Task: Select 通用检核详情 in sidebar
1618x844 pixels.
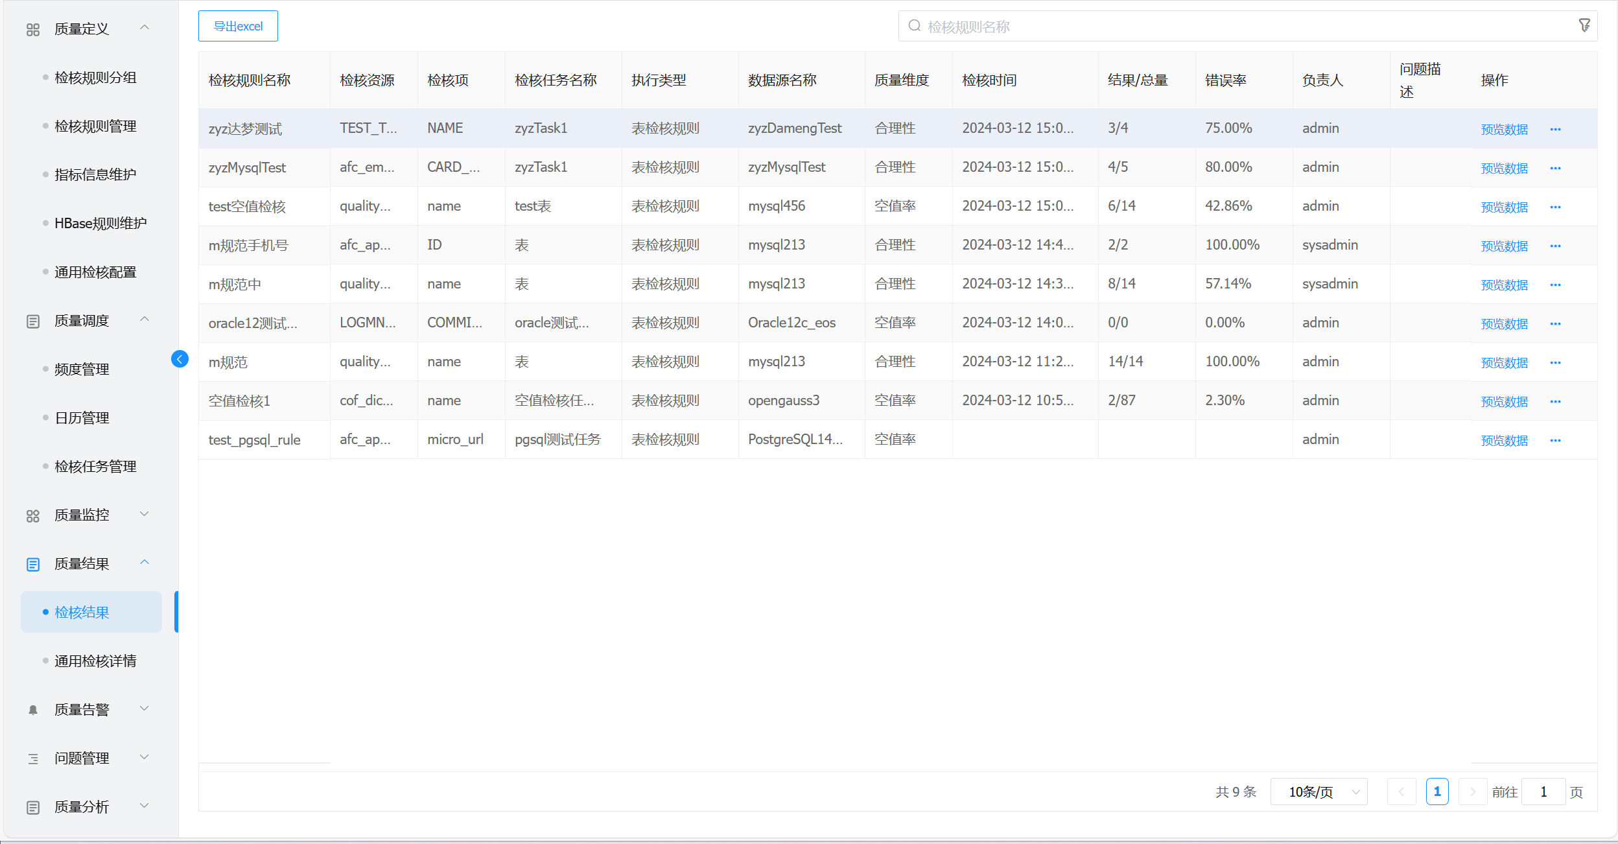Action: 95,661
